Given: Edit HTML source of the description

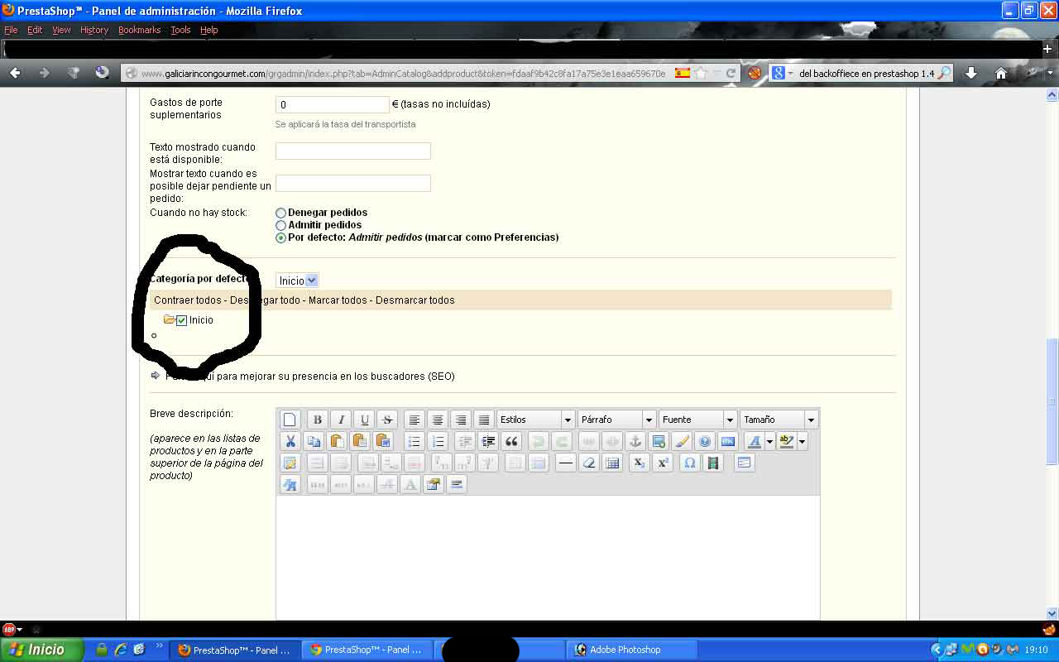Looking at the screenshot, I should coord(727,441).
